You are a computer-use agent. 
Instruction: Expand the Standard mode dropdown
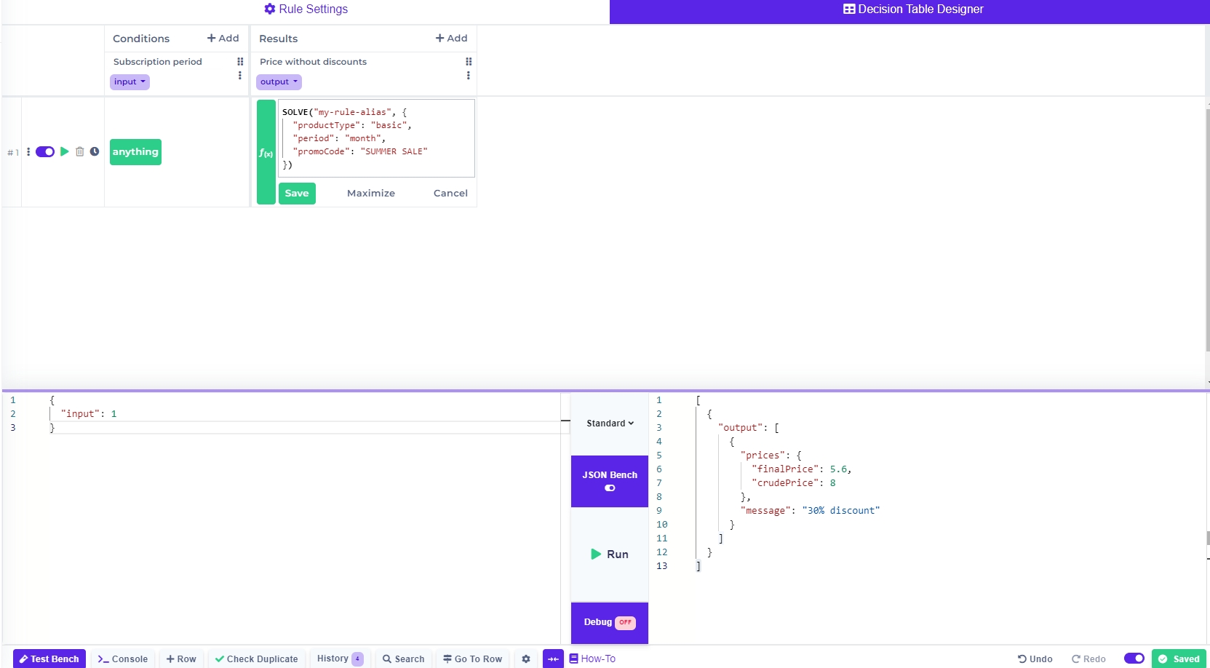coord(610,424)
